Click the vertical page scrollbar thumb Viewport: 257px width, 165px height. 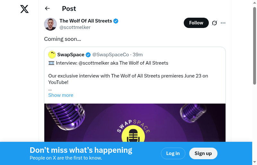click(x=255, y=45)
